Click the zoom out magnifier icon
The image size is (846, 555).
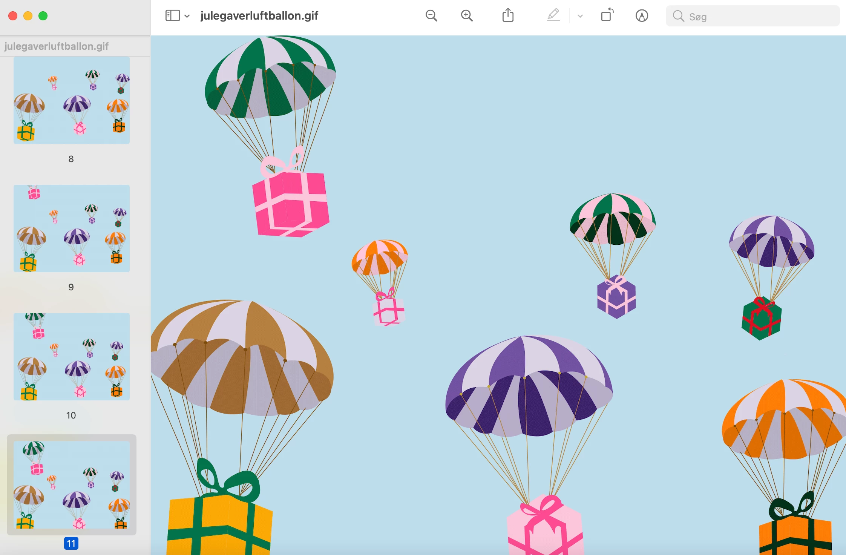click(x=431, y=16)
